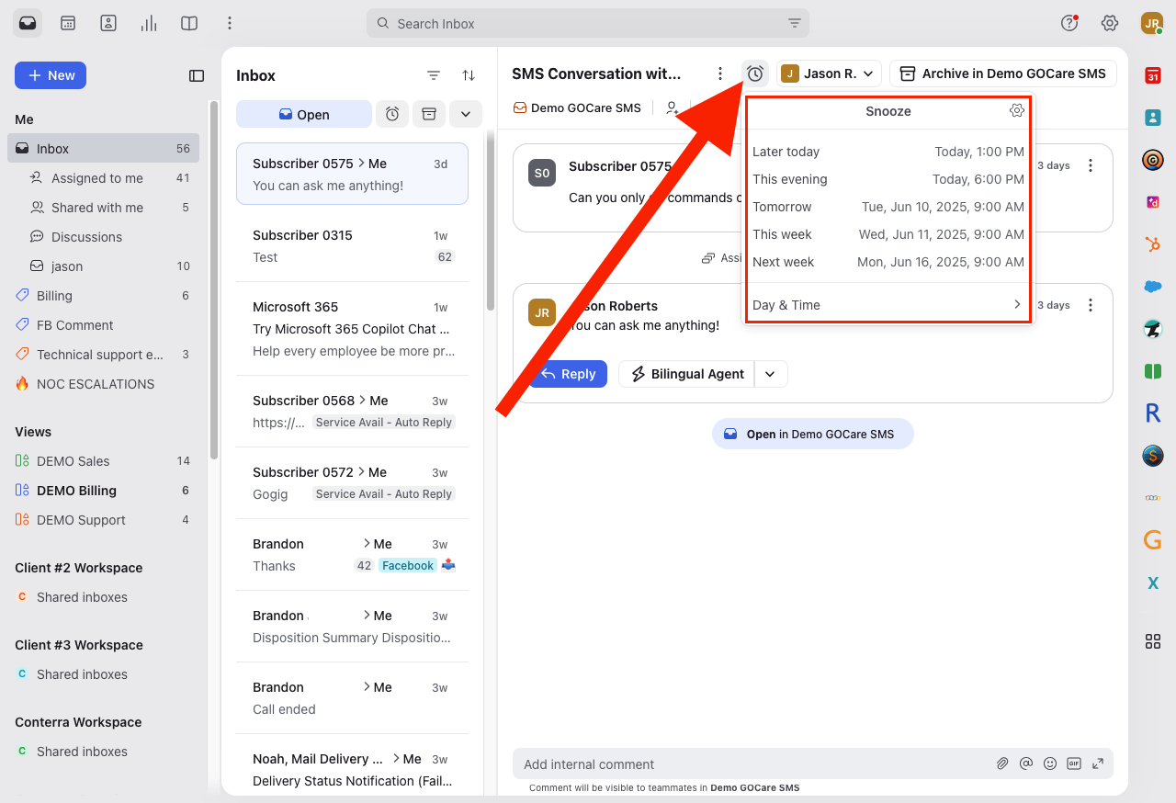Select Inbox in the Me sidebar section
Screen dimensions: 1176x803
(x=103, y=149)
